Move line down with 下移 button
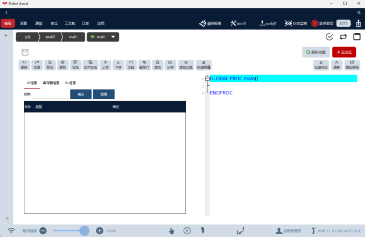 click(118, 65)
